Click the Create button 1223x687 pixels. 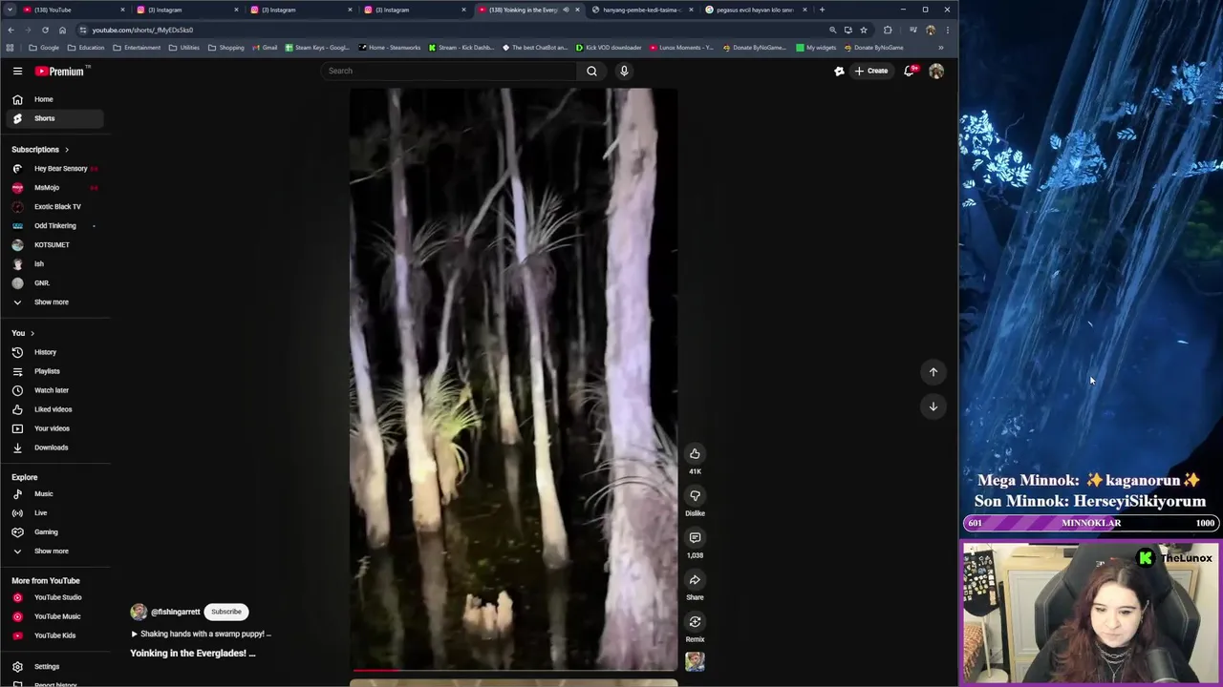point(871,71)
